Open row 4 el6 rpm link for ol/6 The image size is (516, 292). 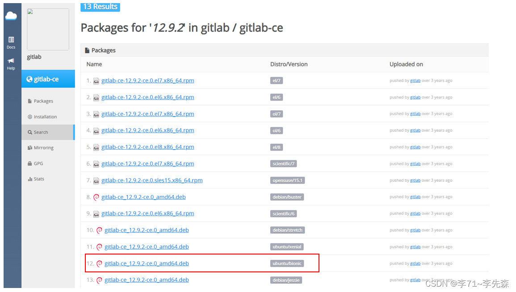click(x=148, y=130)
